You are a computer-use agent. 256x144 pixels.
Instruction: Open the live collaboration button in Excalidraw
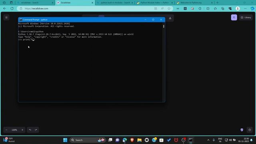click(234, 18)
